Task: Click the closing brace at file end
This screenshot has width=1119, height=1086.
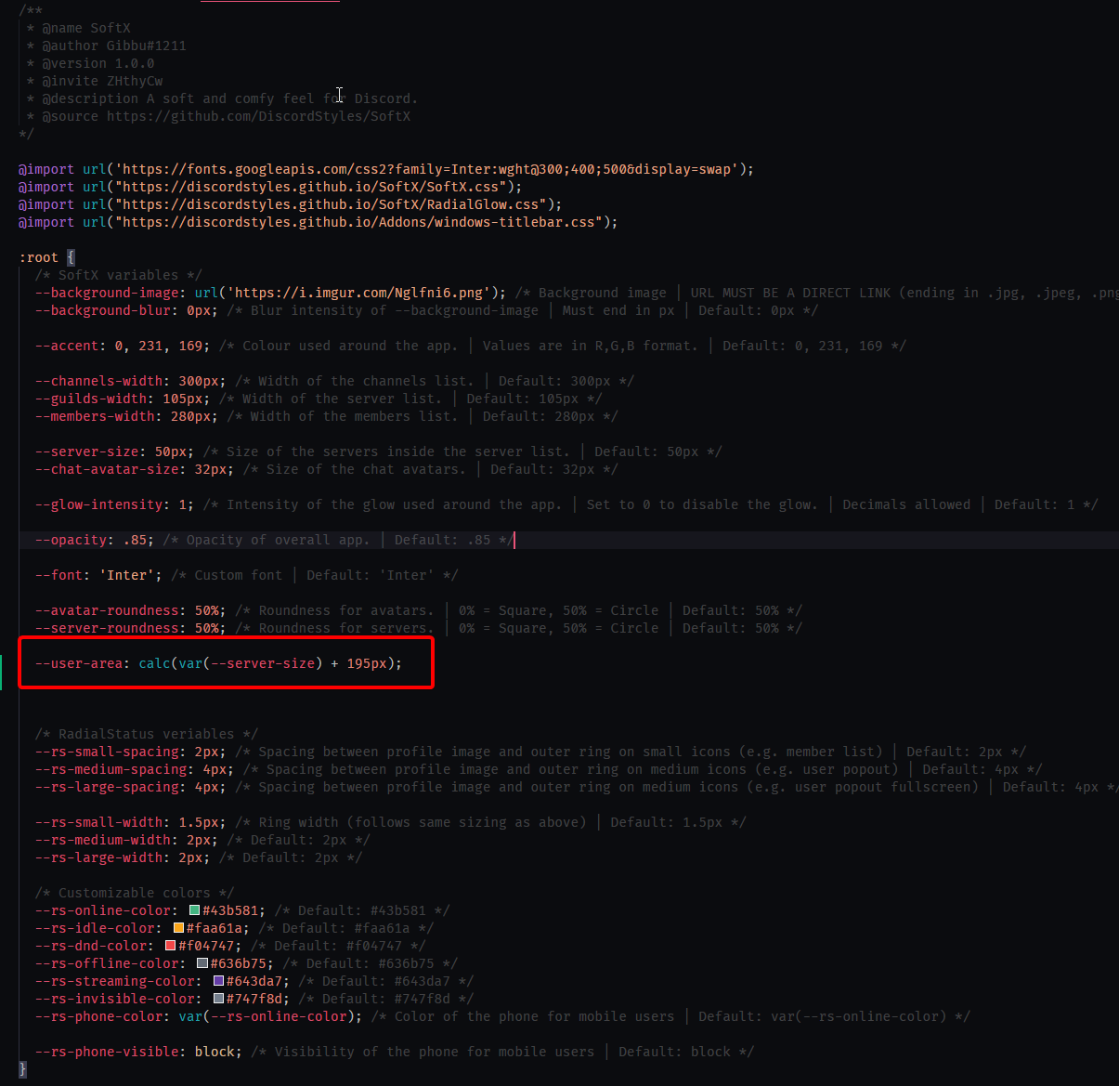Action: (x=21, y=1068)
